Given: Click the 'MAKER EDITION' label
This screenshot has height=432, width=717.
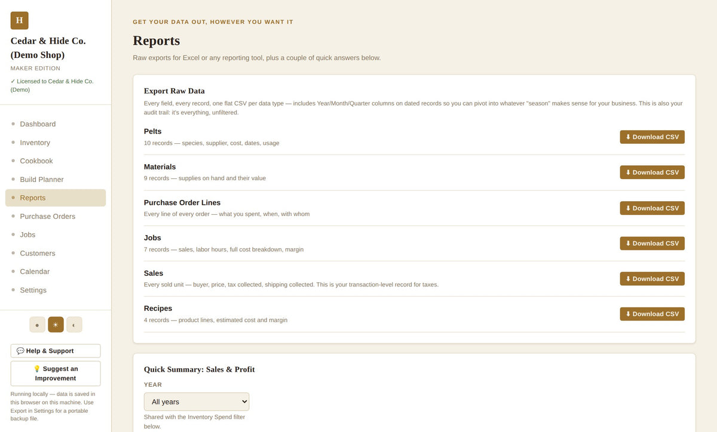Looking at the screenshot, I should pos(35,69).
